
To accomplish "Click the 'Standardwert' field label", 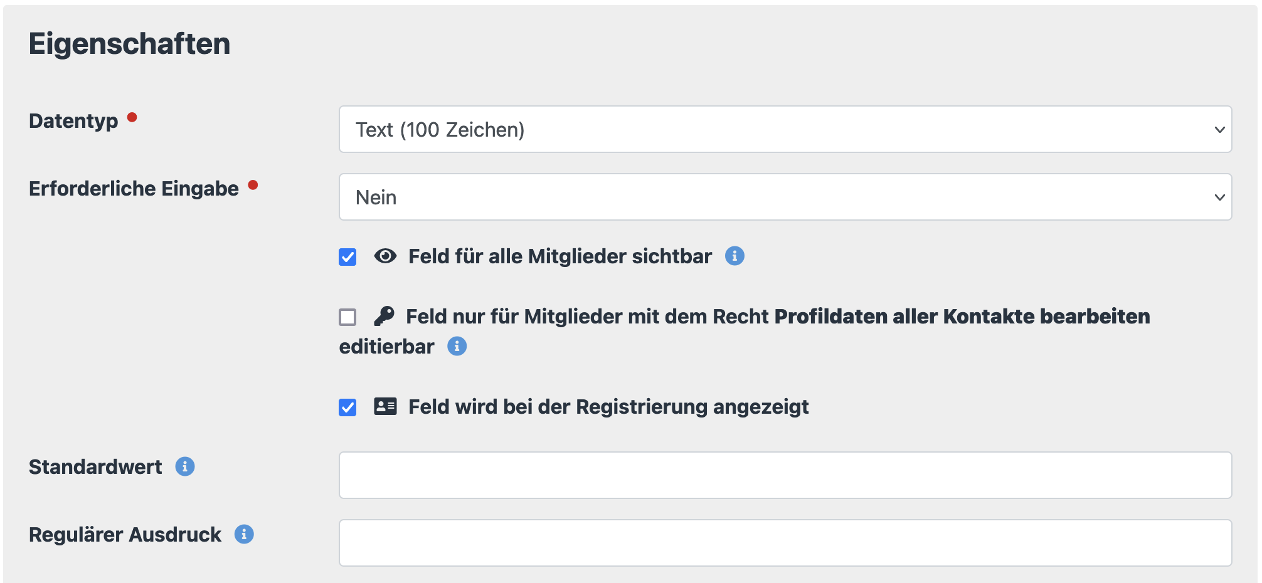I will 95,467.
